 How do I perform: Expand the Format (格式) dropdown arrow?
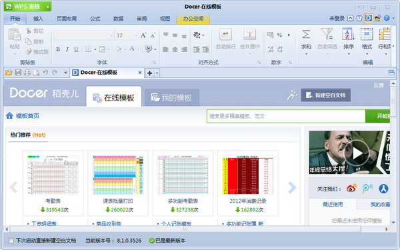pyautogui.click(x=367, y=54)
